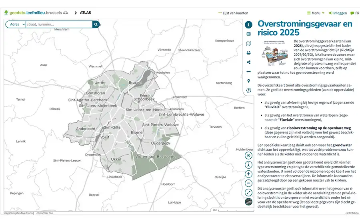Open Lijst van kaarten

point(233,13)
